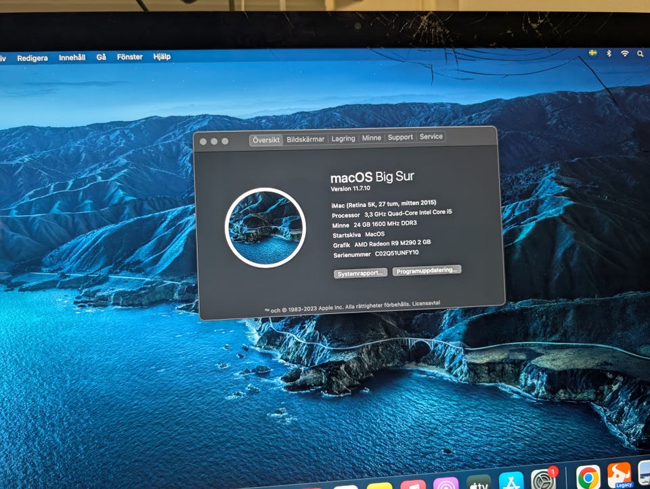
Task: Close the About This Mac window
Action: pyautogui.click(x=203, y=141)
